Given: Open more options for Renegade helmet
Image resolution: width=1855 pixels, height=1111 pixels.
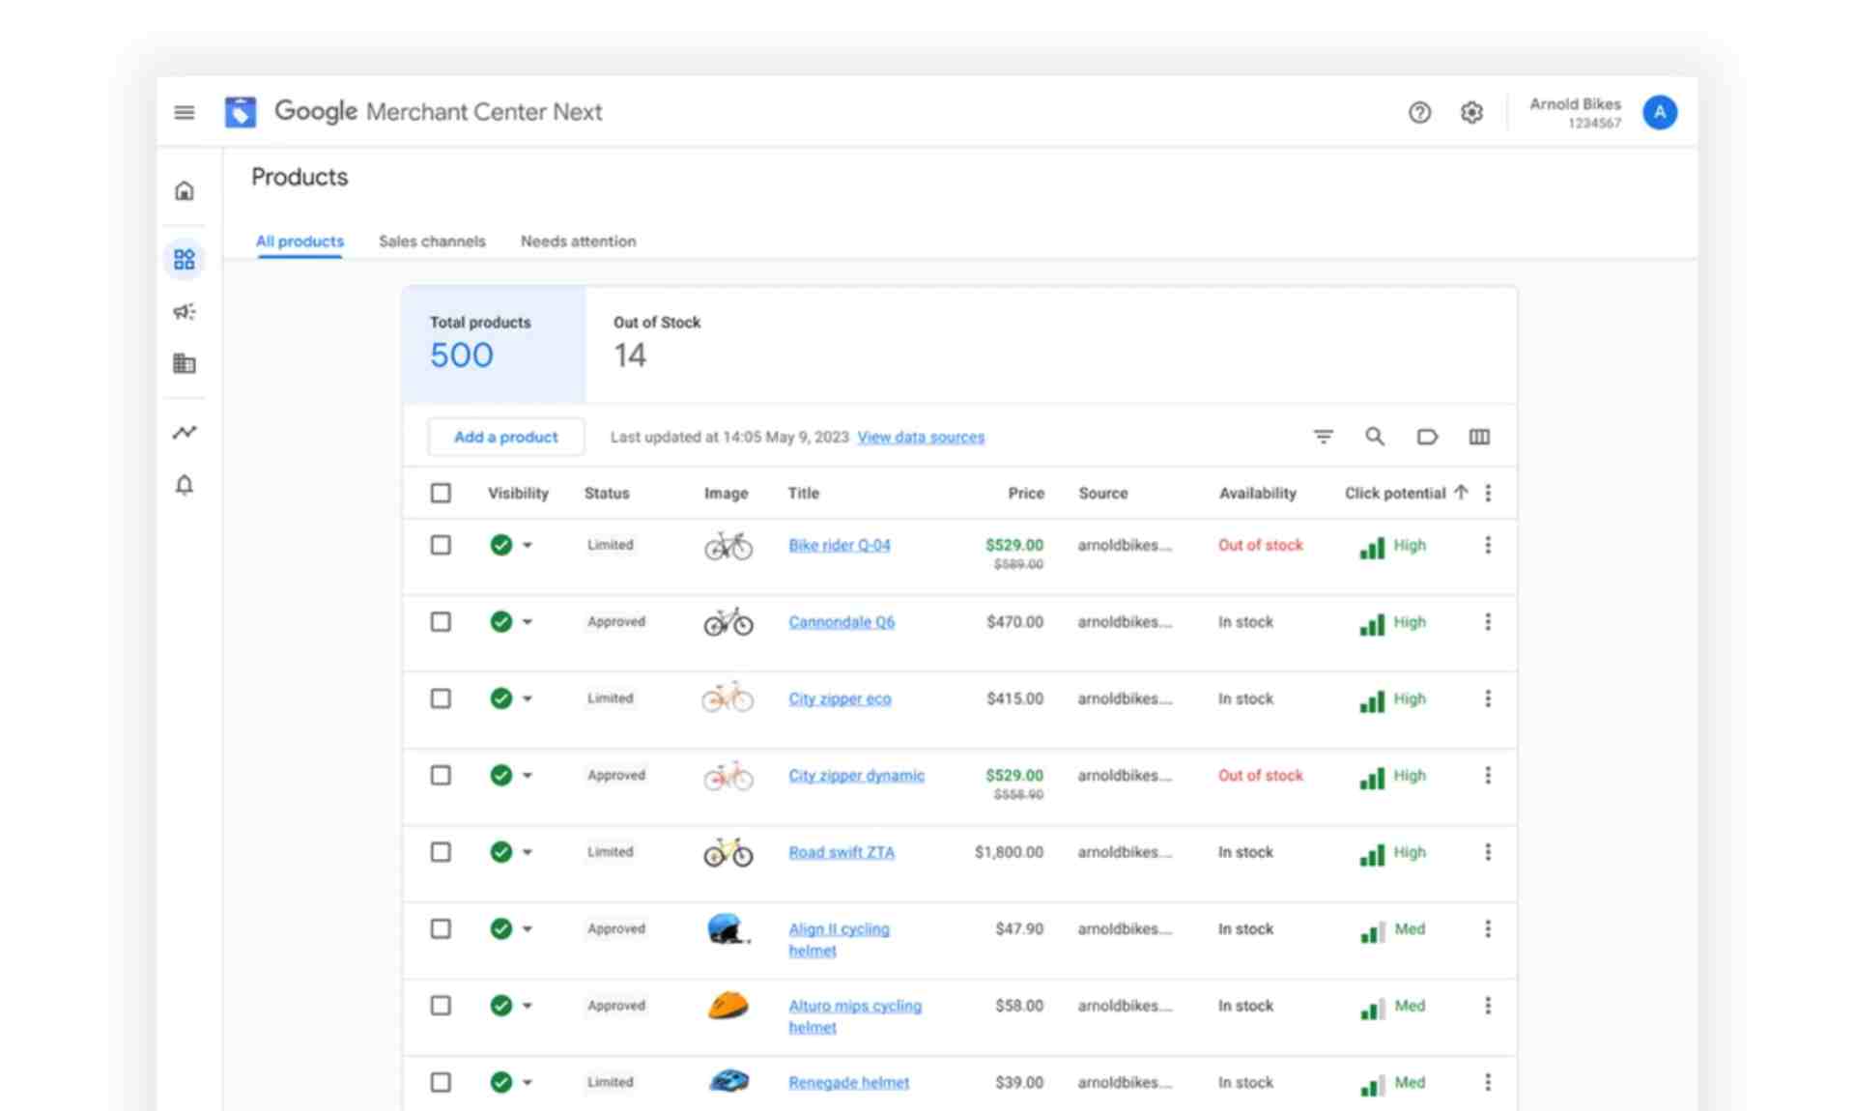Looking at the screenshot, I should 1488,1082.
